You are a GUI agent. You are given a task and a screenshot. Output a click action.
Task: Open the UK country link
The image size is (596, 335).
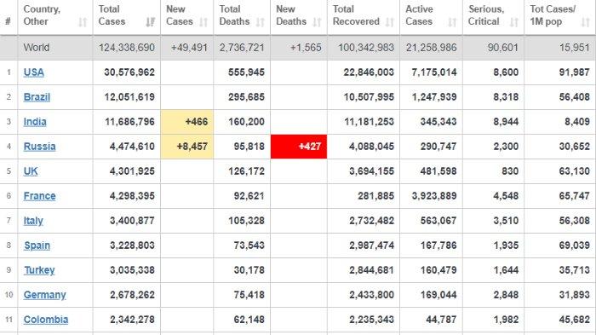[x=31, y=171]
